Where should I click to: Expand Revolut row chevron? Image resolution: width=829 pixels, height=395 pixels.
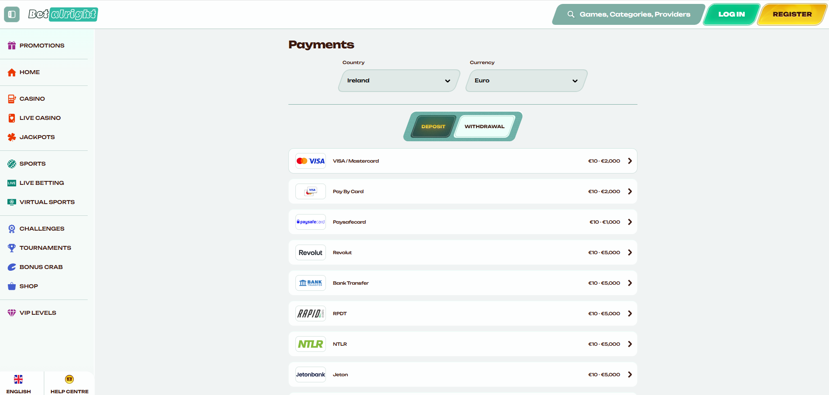(630, 252)
